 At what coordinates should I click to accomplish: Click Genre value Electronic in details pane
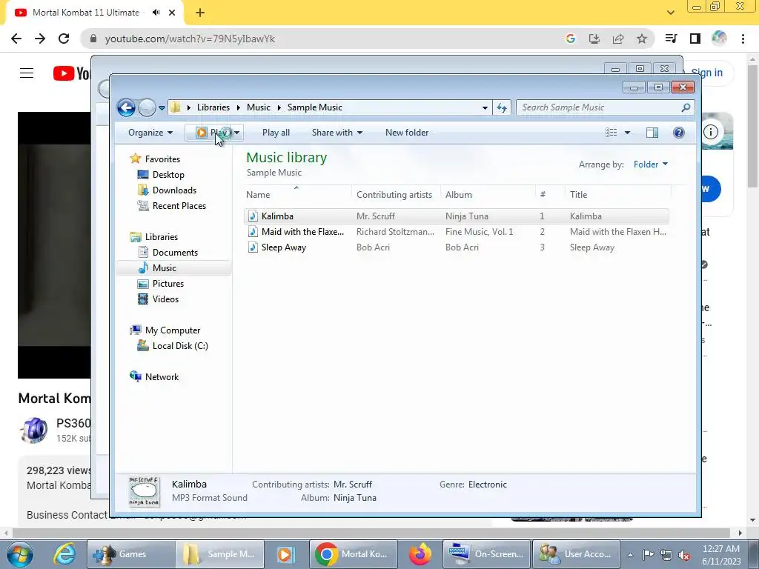pos(488,485)
